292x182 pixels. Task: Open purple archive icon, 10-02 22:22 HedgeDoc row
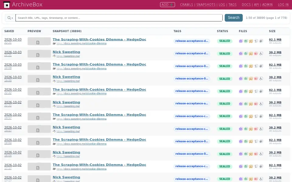point(241,91)
